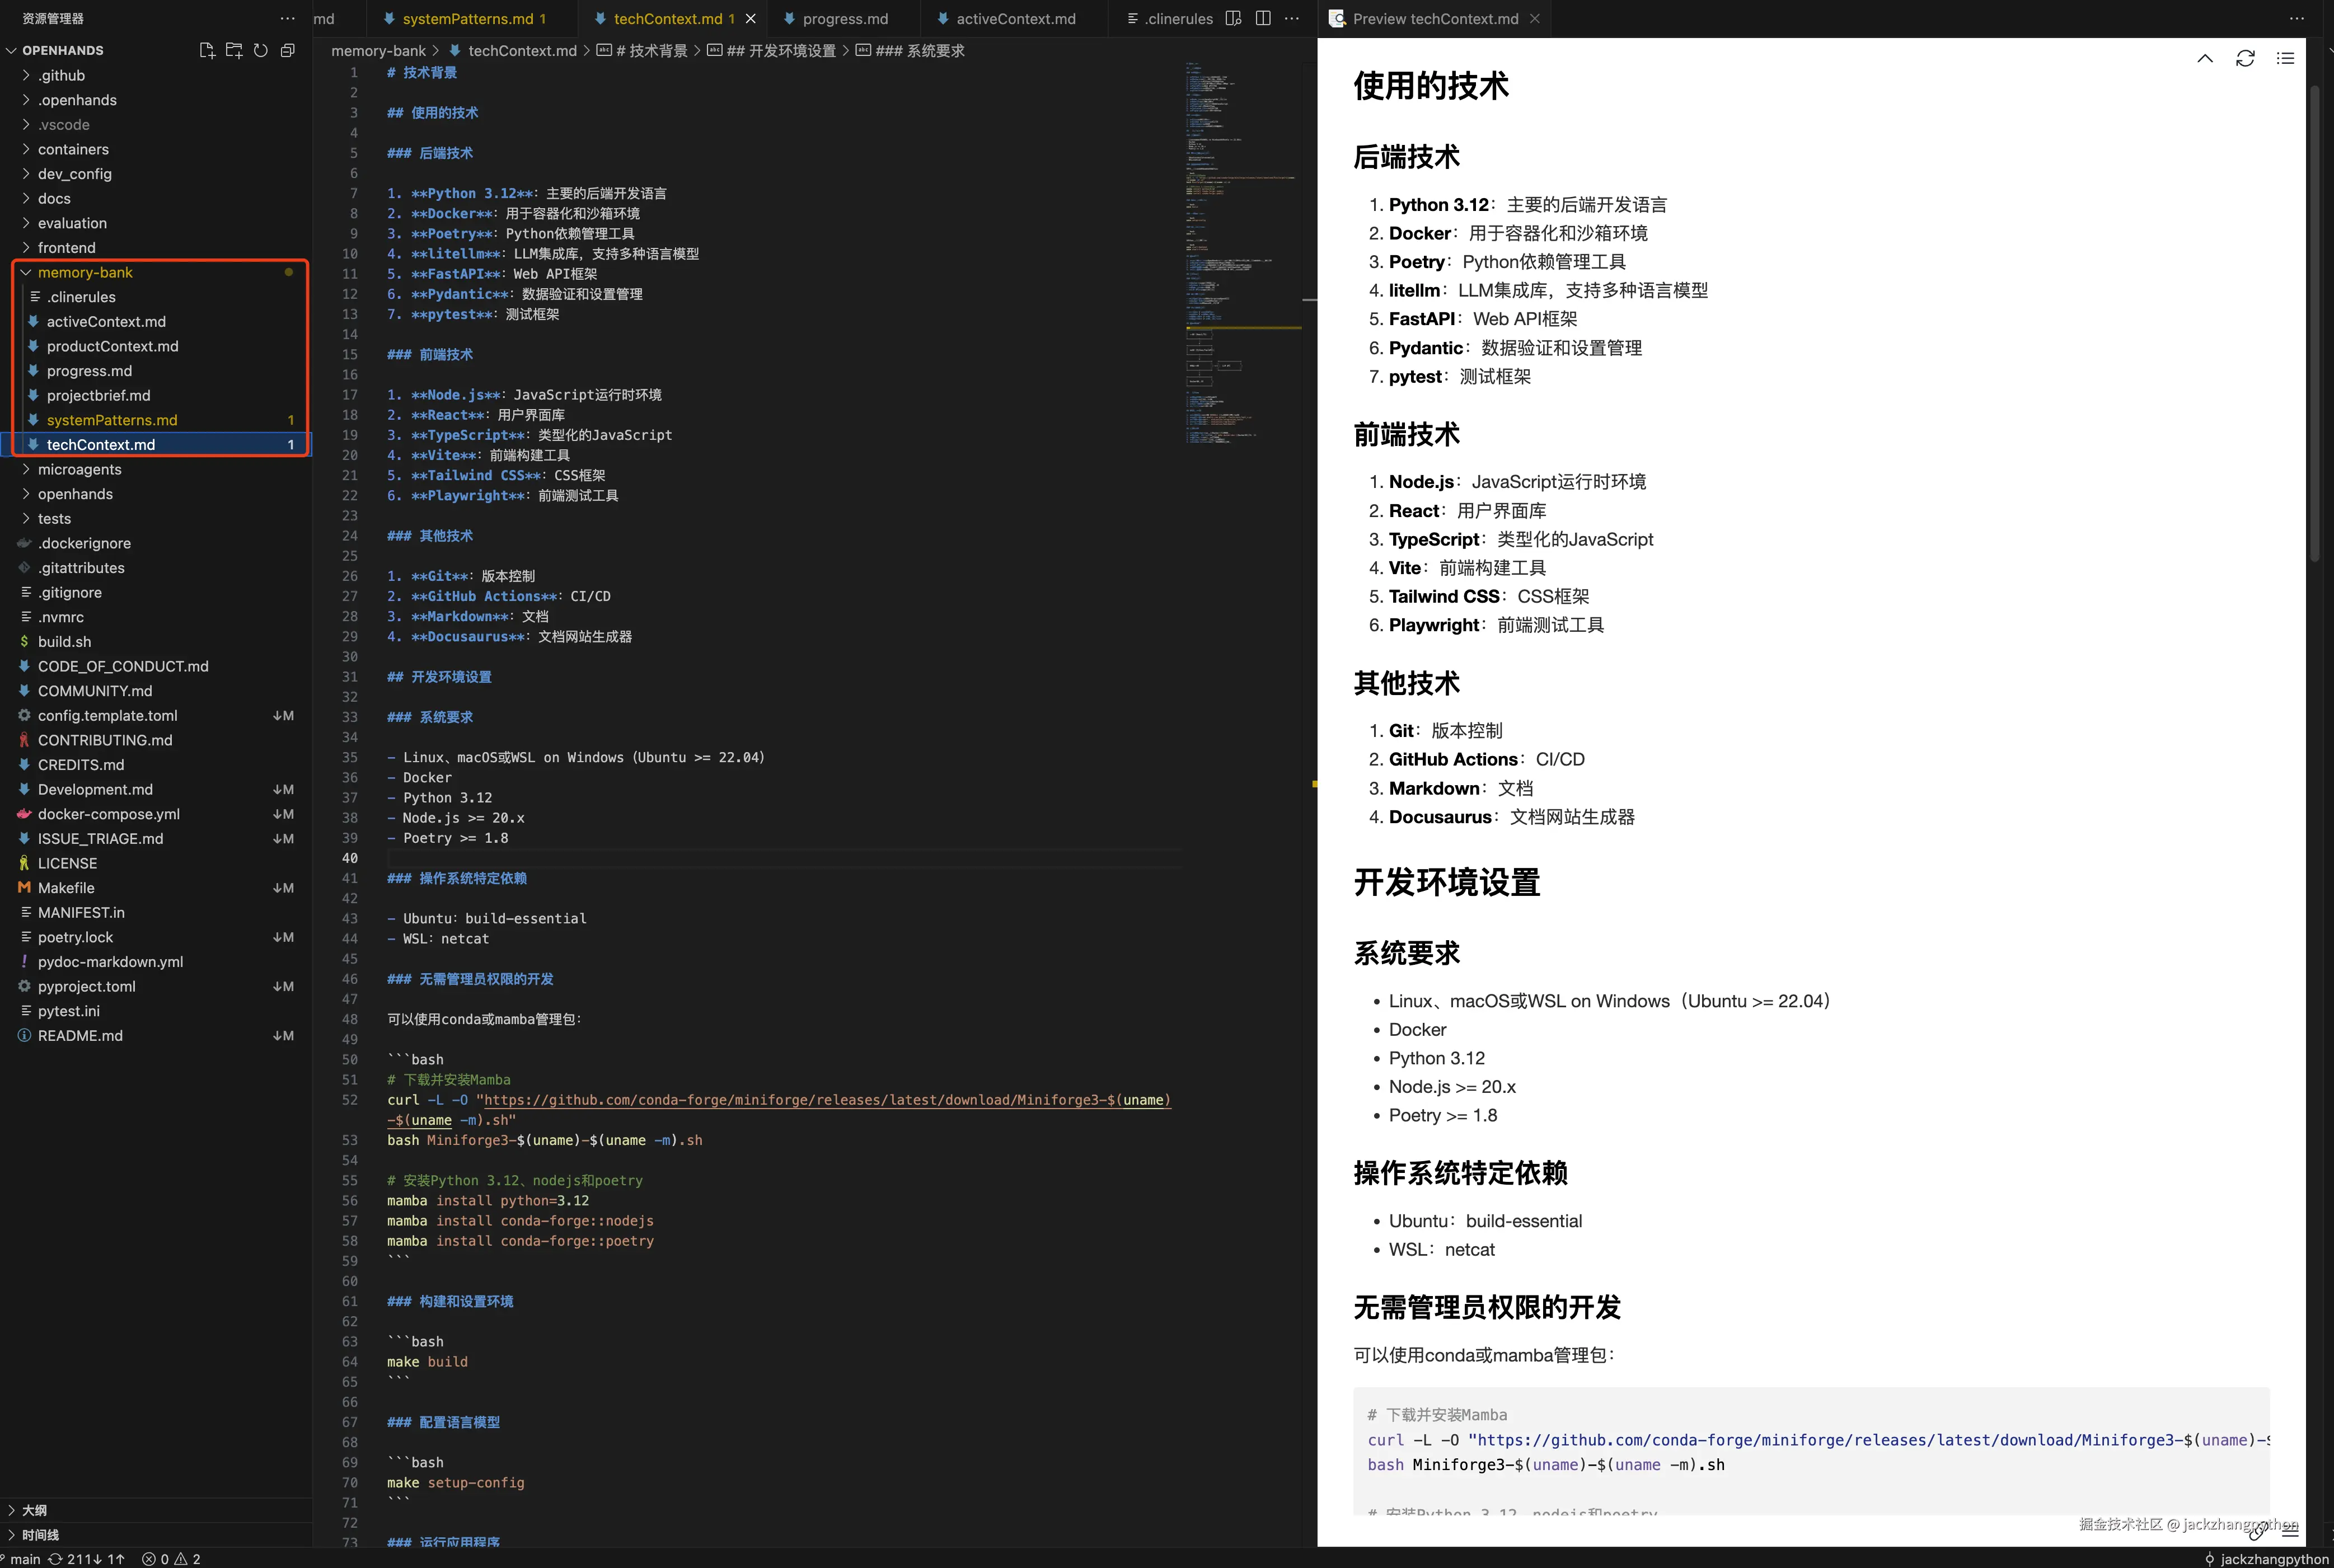The image size is (2334, 1568).
Task: Refresh the explorer file tree
Action: pyautogui.click(x=261, y=50)
